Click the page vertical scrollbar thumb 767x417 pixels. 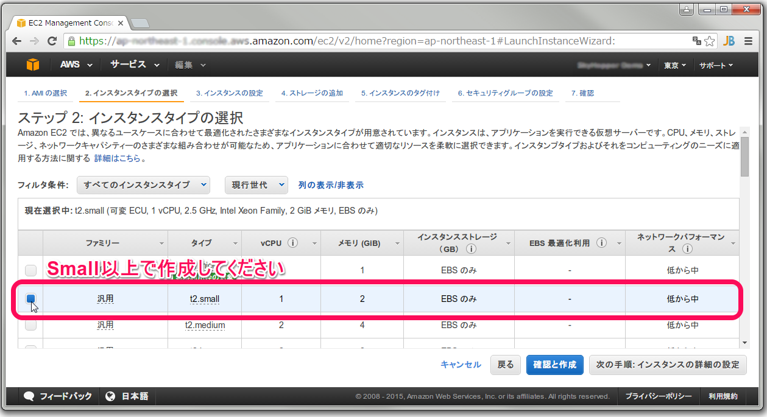[744, 157]
